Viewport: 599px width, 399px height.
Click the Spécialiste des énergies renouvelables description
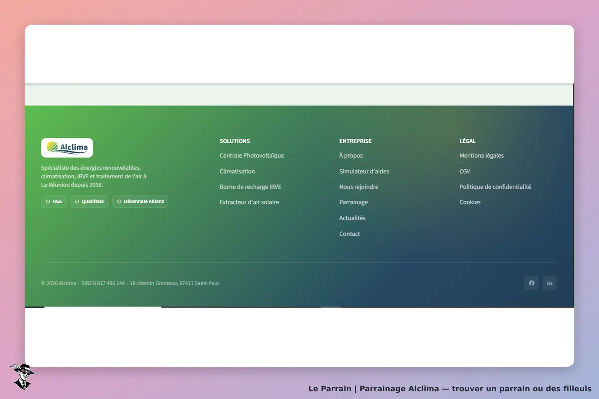pos(94,176)
